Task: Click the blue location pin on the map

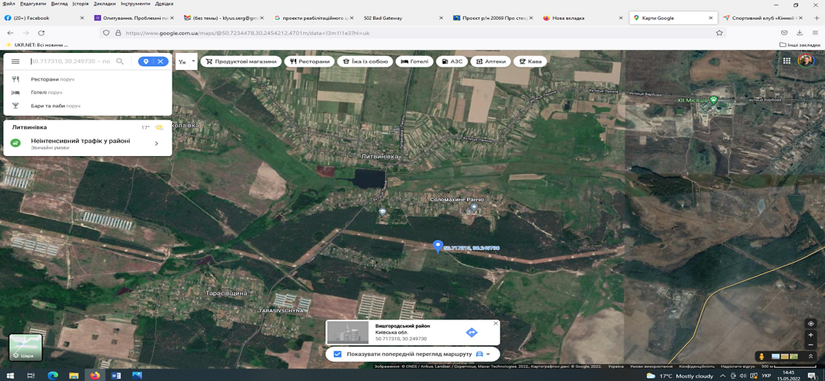Action: 437,246
